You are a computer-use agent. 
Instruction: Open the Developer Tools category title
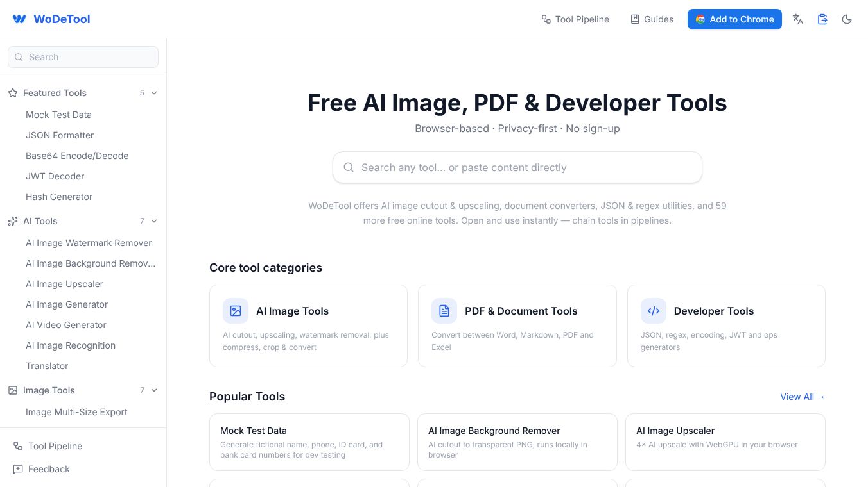pos(714,311)
